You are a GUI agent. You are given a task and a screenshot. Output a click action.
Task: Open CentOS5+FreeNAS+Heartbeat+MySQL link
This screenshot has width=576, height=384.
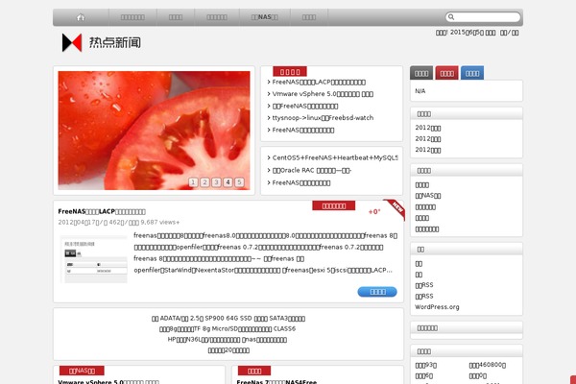335,157
